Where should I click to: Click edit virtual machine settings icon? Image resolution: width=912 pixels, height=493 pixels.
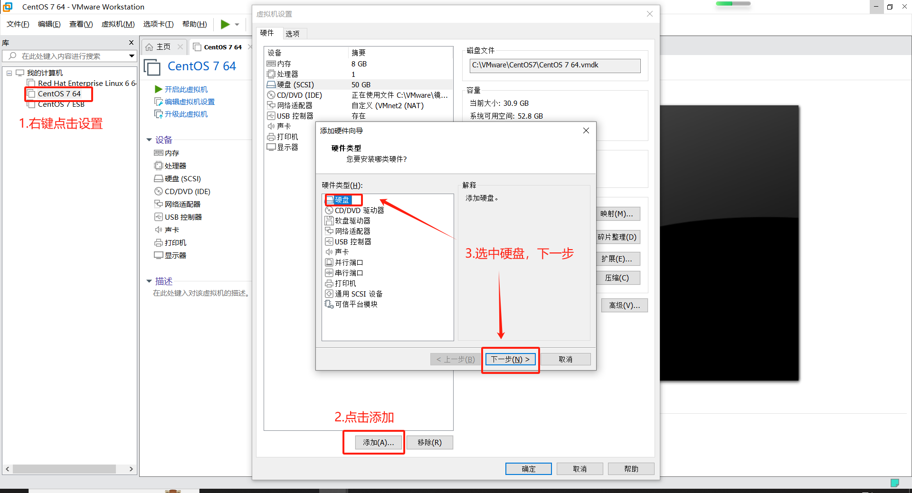pyautogui.click(x=159, y=102)
